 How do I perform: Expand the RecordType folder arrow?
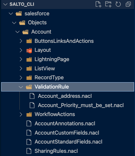(21, 78)
